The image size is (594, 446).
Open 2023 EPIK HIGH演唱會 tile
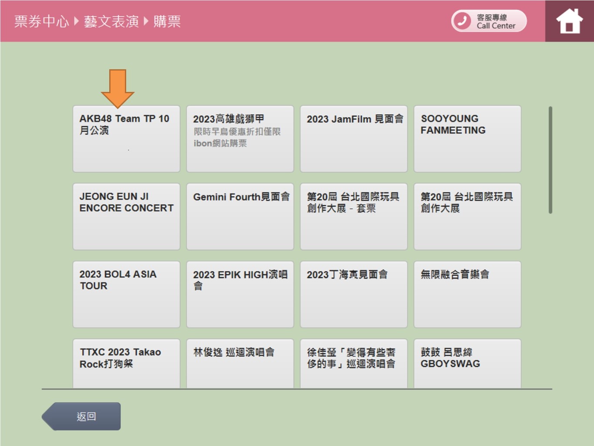(x=240, y=294)
